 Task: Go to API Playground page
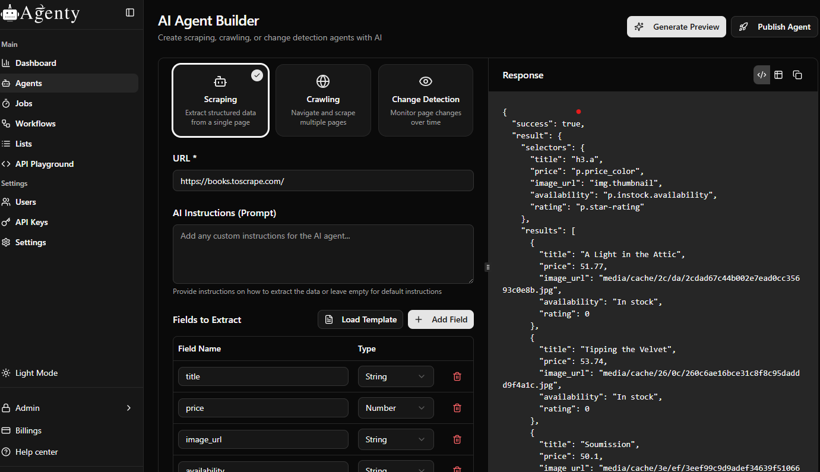tap(45, 164)
